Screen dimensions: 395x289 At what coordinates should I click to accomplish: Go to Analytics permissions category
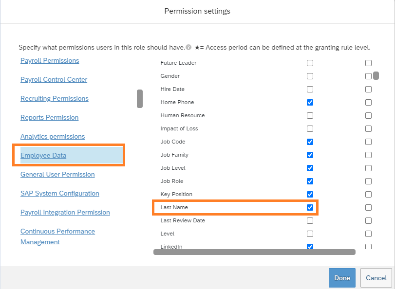[53, 136]
